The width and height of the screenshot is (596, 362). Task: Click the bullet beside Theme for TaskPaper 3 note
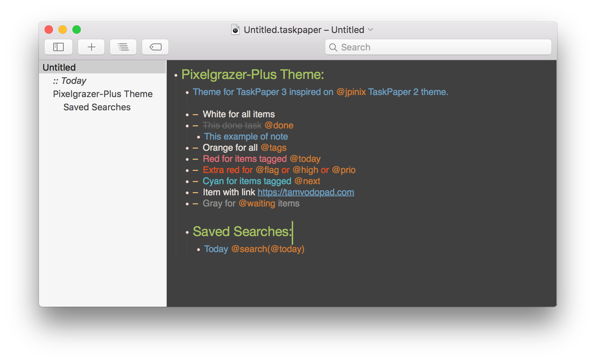point(187,92)
